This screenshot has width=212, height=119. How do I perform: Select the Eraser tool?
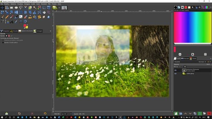[26, 17]
